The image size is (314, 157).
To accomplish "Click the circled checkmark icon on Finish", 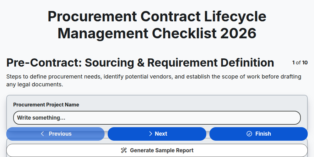I will (249, 134).
